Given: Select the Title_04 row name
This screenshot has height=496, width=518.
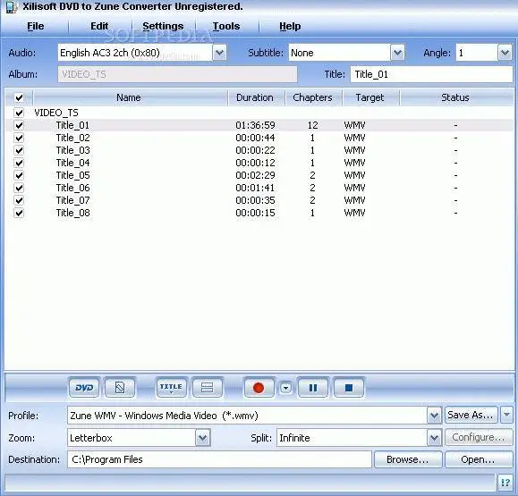Looking at the screenshot, I should click(72, 163).
